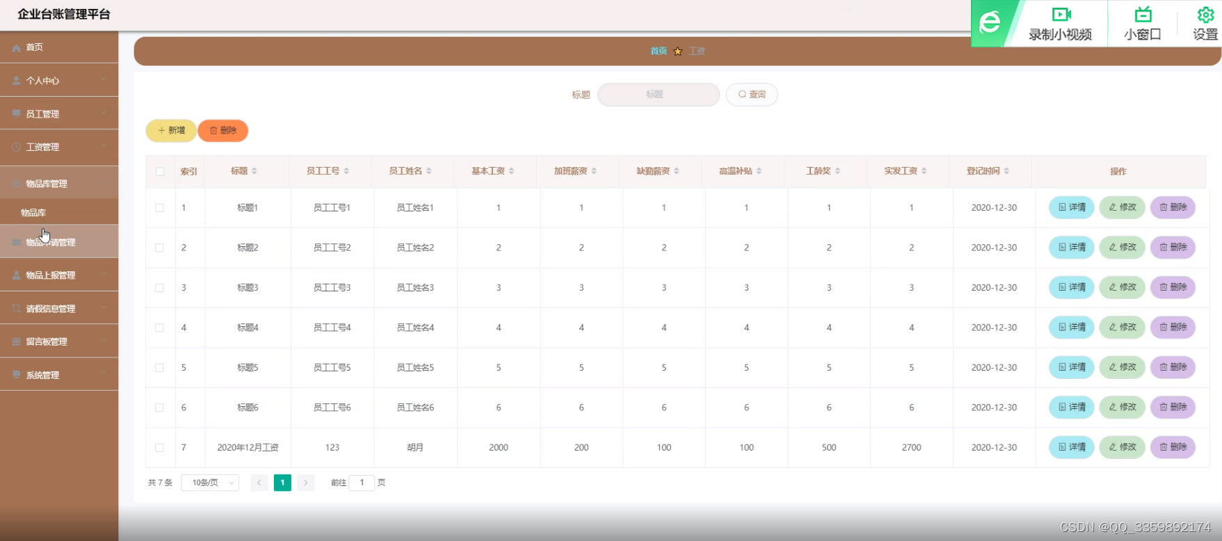Viewport: 1222px width, 541px height.
Task: Click the 录制小视频 video recorder icon
Action: click(1061, 15)
